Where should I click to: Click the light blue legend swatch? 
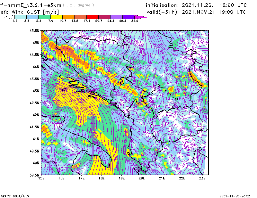(32, 17)
